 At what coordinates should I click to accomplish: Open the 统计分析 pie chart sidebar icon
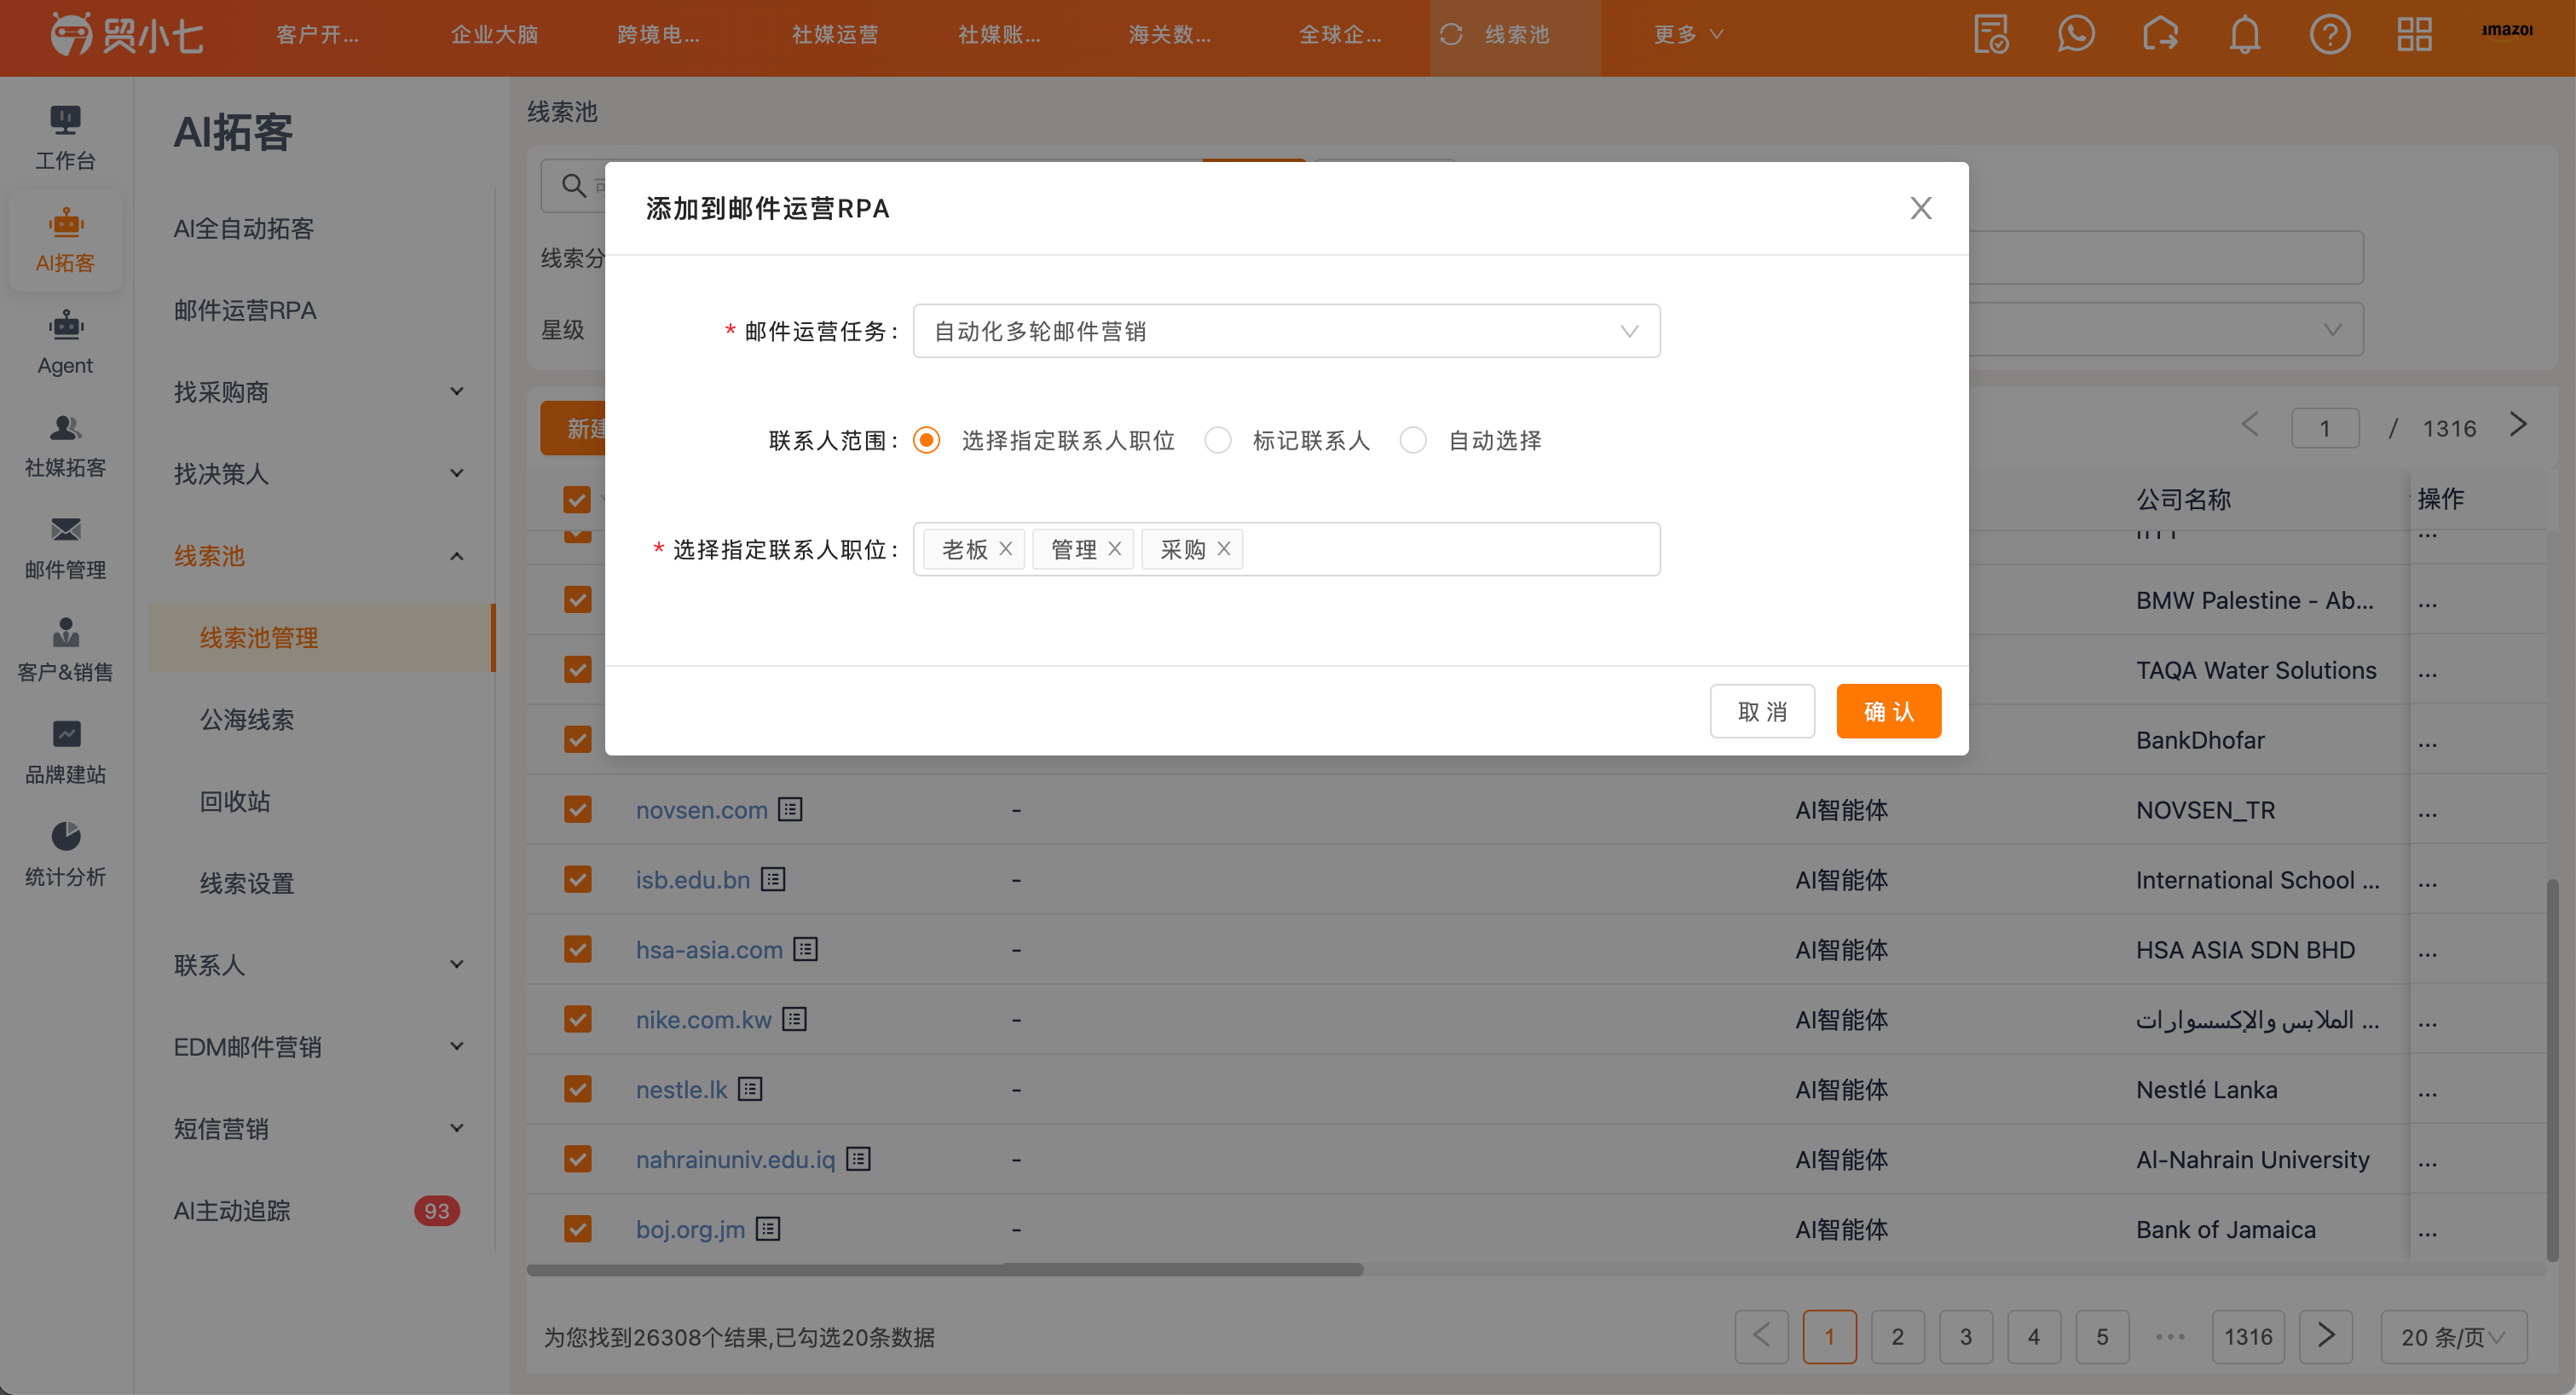tap(65, 854)
